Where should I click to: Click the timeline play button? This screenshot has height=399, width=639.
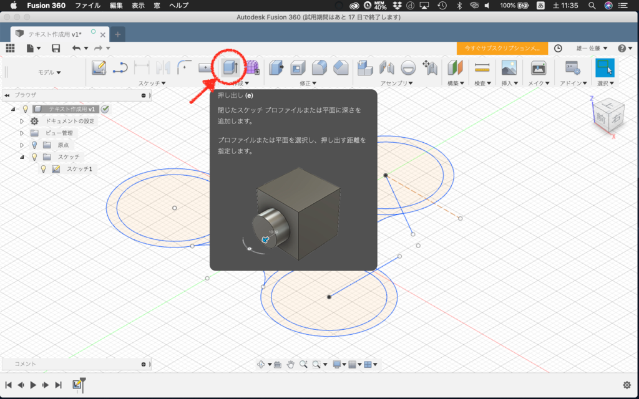point(34,385)
